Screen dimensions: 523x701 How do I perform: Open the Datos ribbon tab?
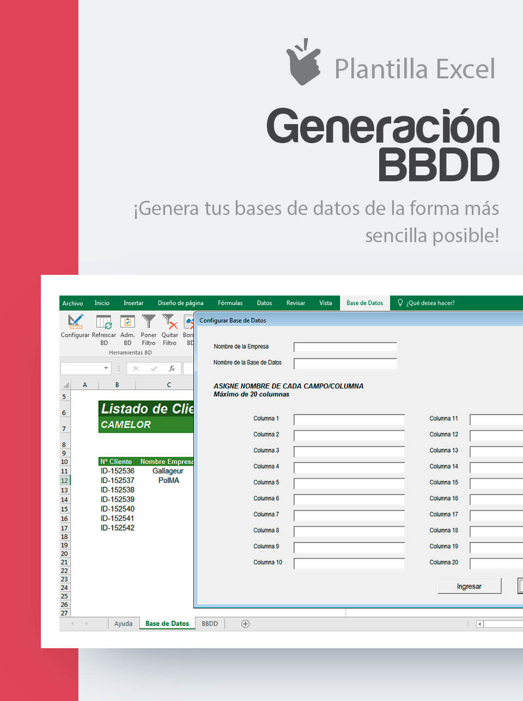coord(264,303)
